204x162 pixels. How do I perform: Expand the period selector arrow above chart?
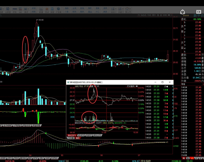(x=171, y=15)
